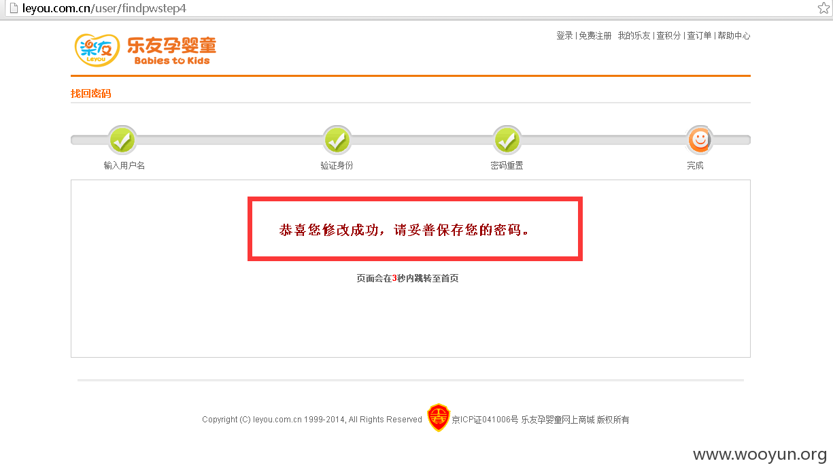Open the 查订单 link
Viewport: 833px width, 474px height.
pyautogui.click(x=699, y=35)
